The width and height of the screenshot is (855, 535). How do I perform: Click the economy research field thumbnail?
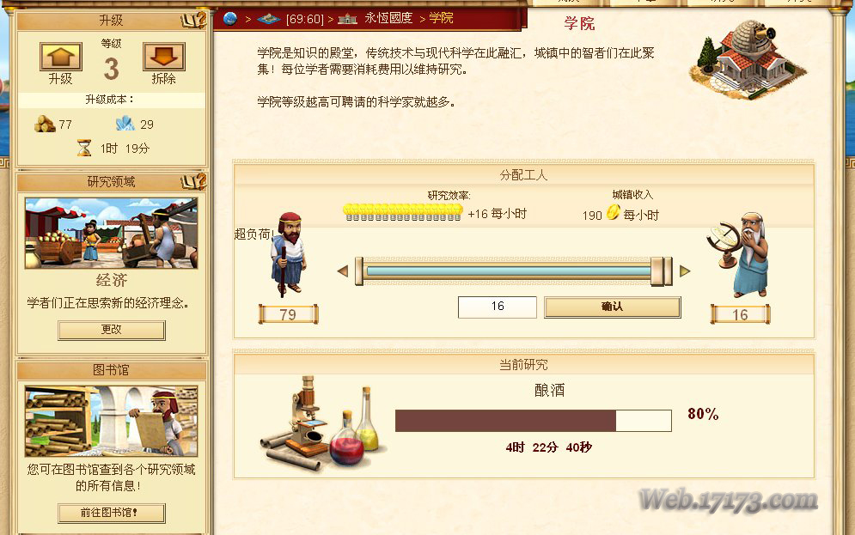click(x=111, y=234)
